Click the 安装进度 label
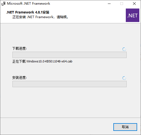141x135 pixels. click(x=19, y=78)
